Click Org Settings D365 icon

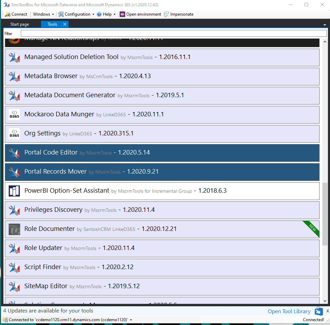(14, 134)
